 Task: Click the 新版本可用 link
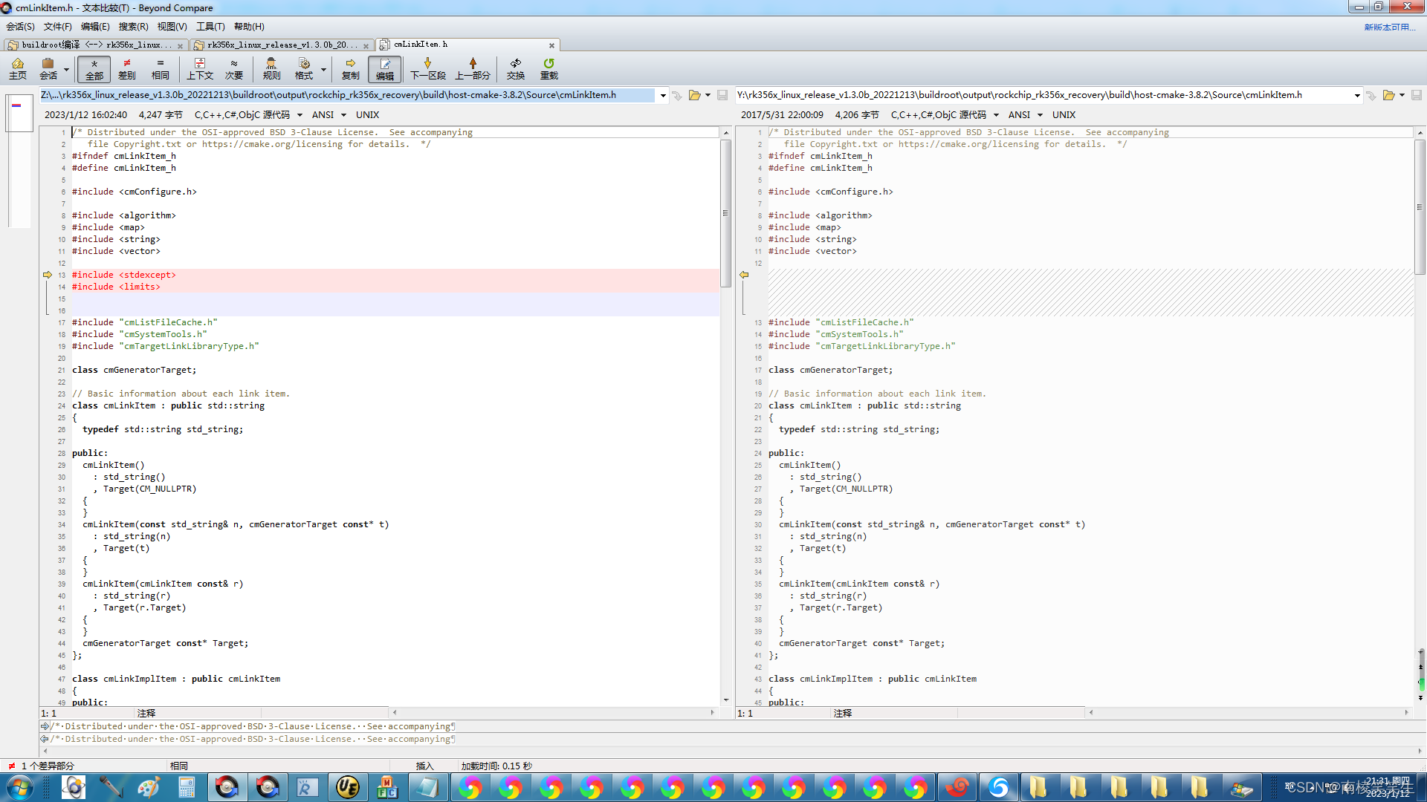1388,27
